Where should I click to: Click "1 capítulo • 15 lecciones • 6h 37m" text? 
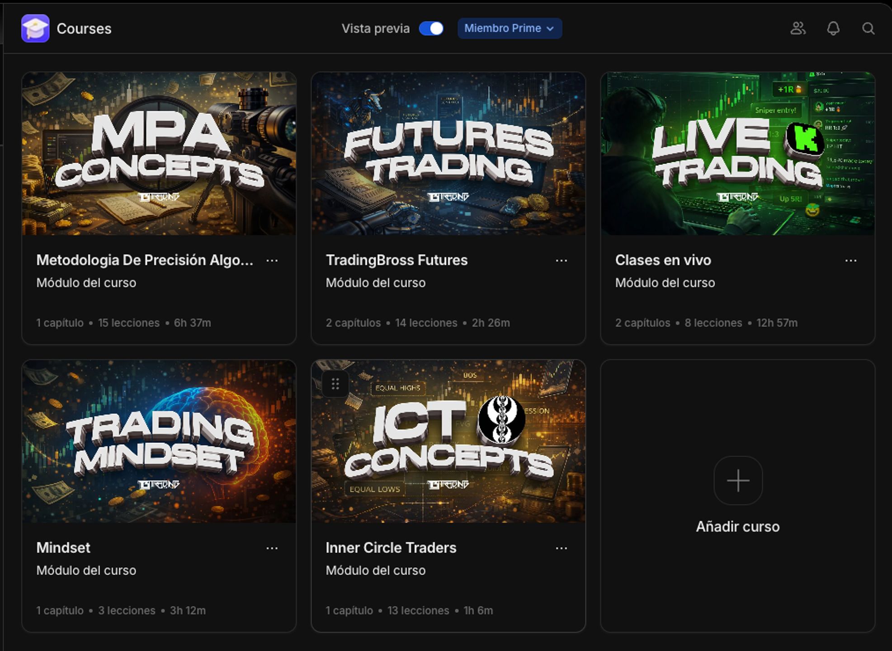coord(123,323)
